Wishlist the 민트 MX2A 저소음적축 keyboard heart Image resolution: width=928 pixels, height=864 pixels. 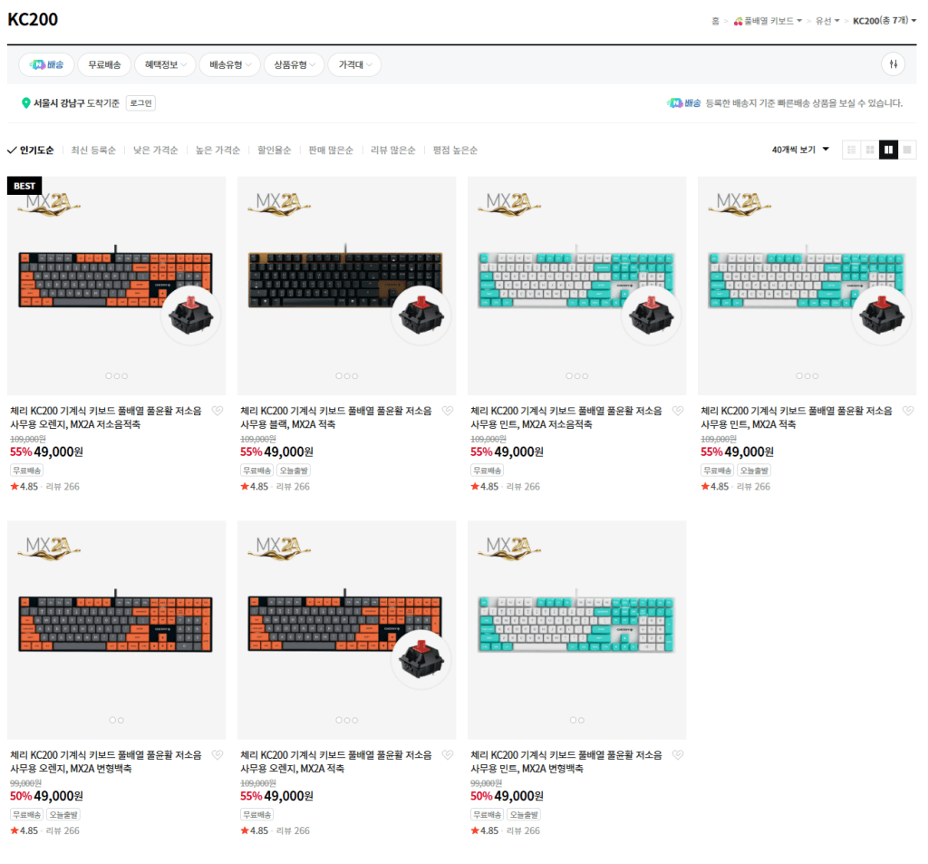pos(678,411)
